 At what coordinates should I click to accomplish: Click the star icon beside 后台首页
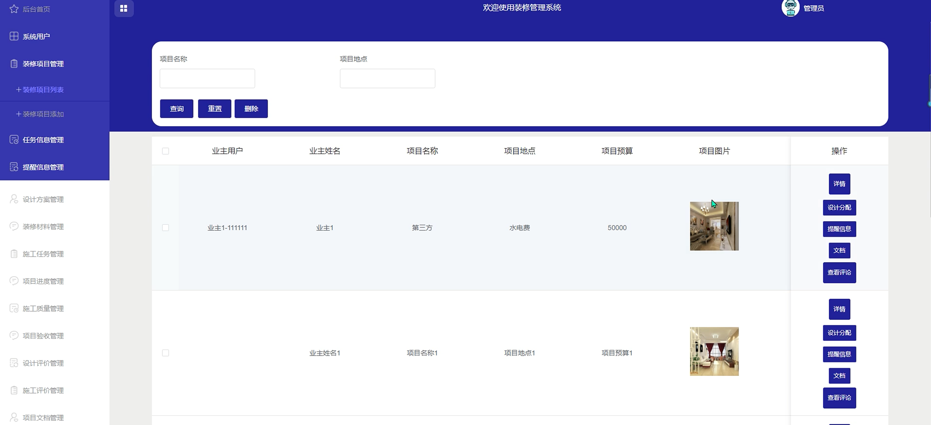tap(14, 9)
